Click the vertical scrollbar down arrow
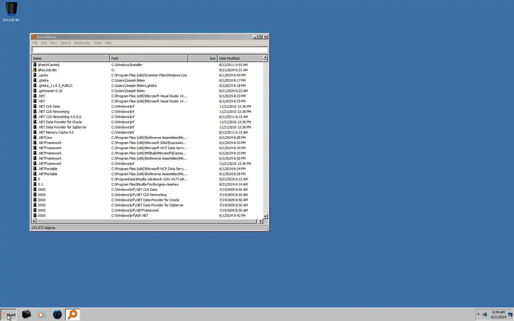Screen dimensions: 514x321 [x=265, y=216]
